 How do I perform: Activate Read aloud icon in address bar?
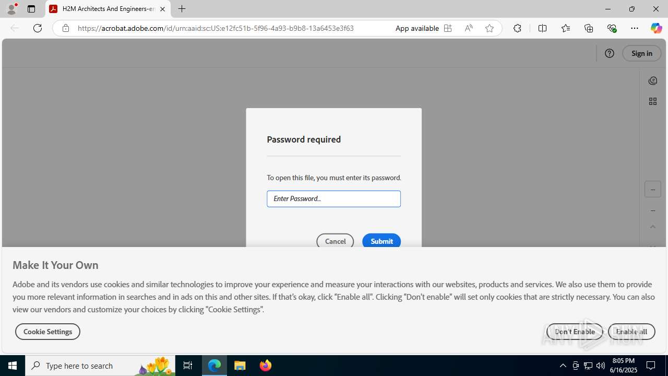click(x=468, y=28)
